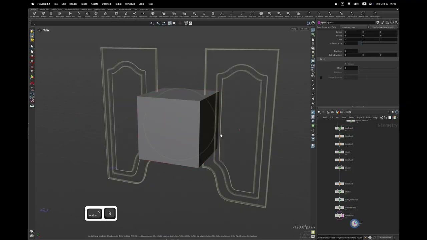Click the Cusp Angle shelf tool
427x240 pixels.
pyautogui.click(x=153, y=14)
